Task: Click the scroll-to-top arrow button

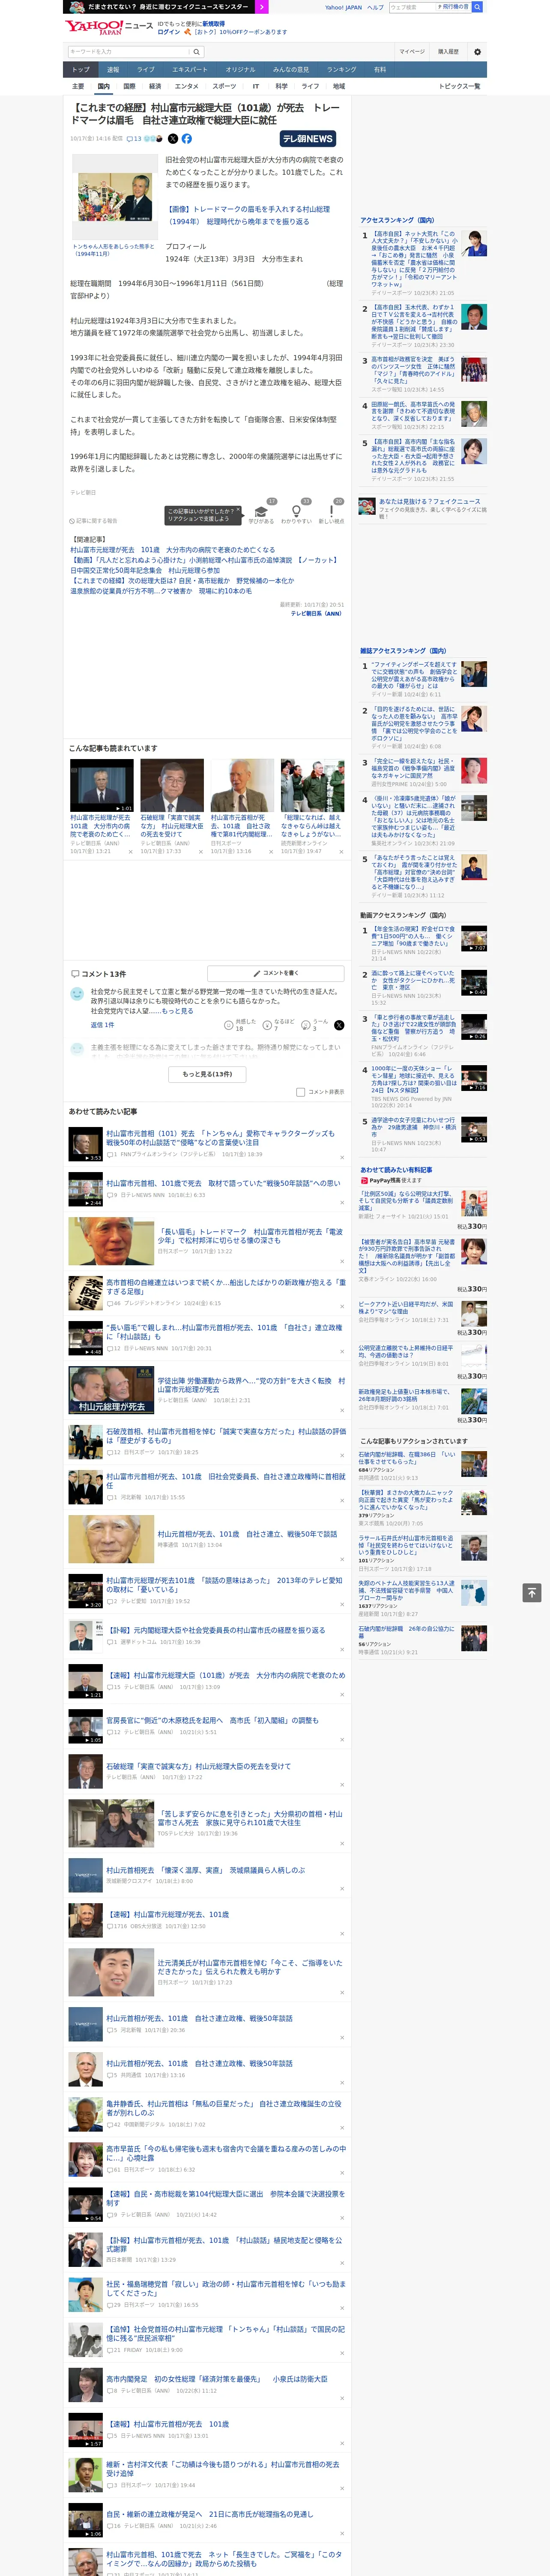Action: point(532,1593)
